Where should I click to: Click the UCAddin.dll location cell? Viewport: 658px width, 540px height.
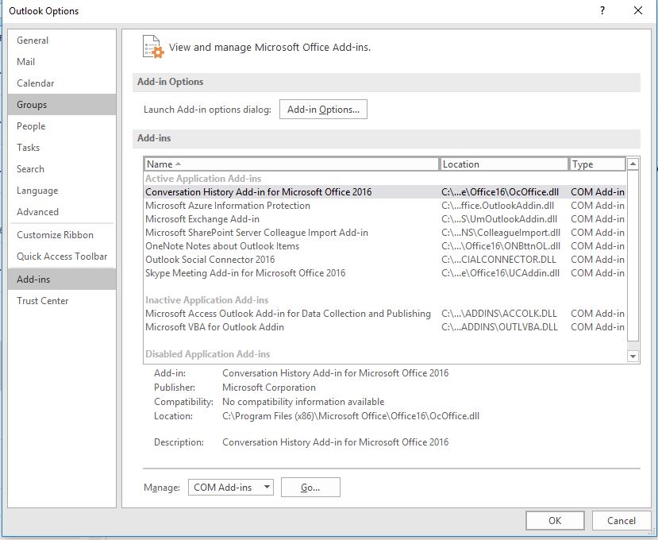coord(500,273)
